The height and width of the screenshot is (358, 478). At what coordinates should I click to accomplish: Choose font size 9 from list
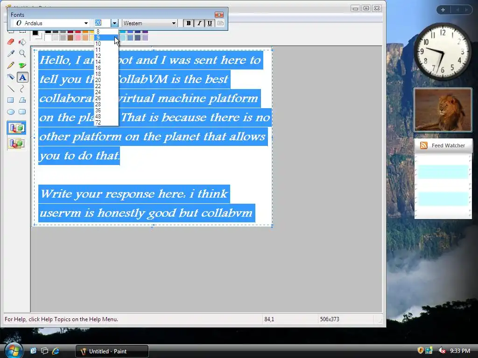[x=106, y=38]
